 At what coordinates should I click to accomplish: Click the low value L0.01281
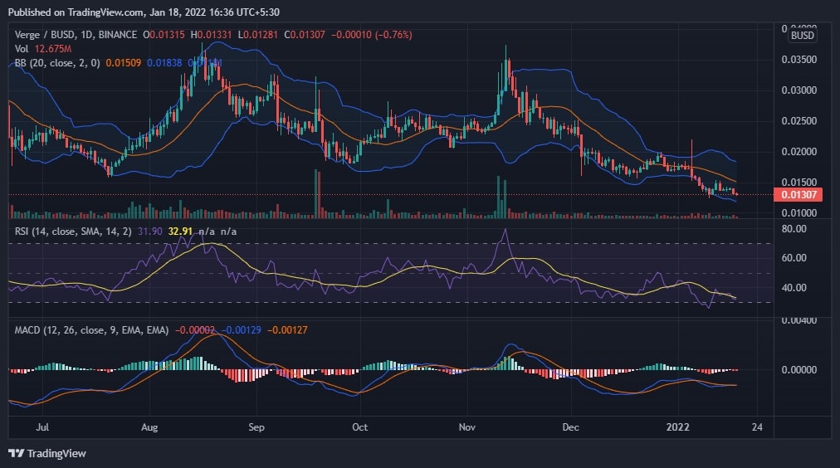257,35
